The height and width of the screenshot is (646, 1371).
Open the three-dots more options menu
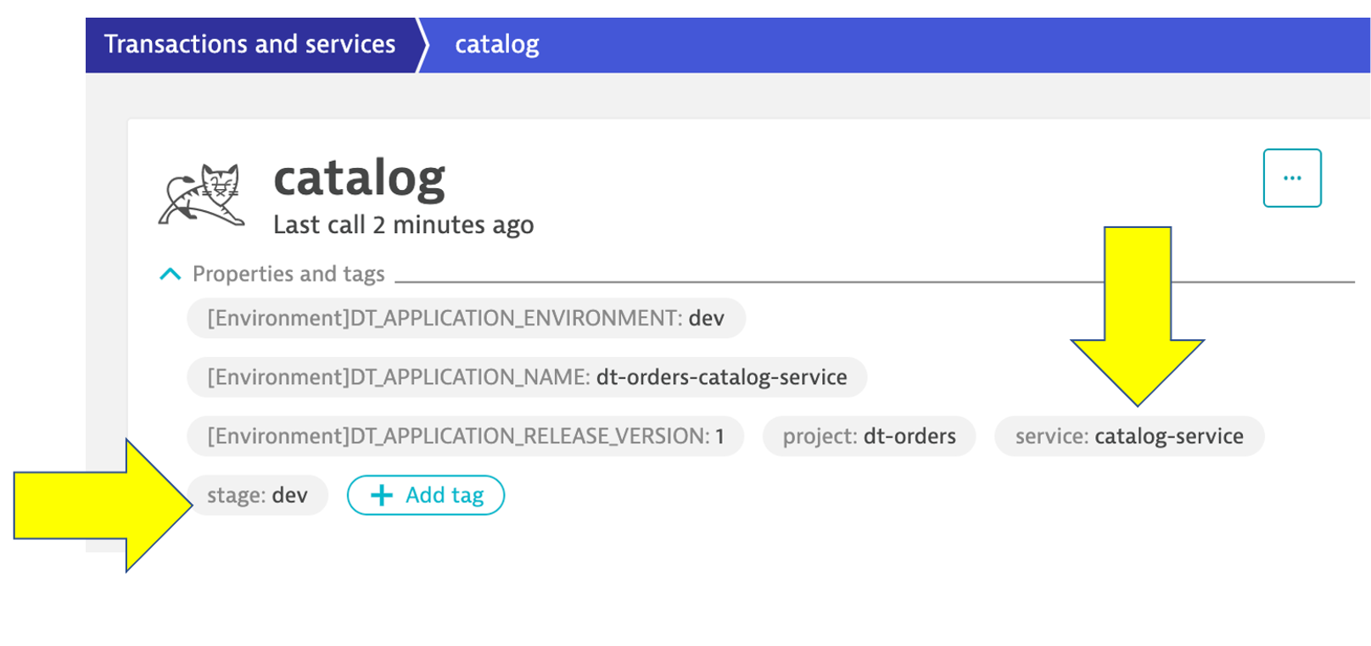[x=1291, y=178]
